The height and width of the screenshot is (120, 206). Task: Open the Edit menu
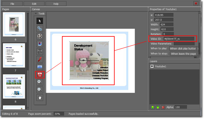click(34, 4)
